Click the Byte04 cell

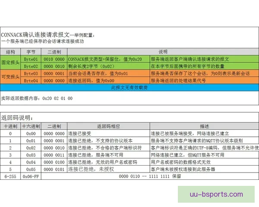[x=31, y=81]
